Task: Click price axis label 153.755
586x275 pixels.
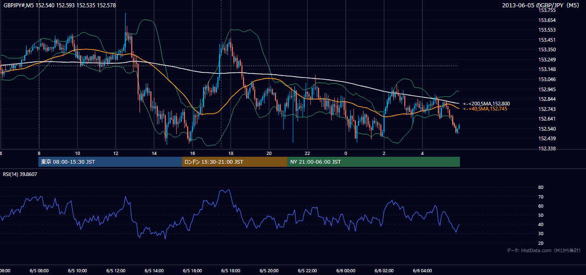Action: coord(547,10)
